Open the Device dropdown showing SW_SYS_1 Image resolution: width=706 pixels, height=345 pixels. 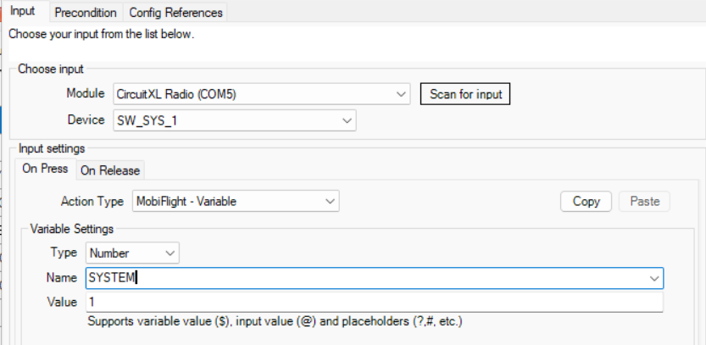347,120
